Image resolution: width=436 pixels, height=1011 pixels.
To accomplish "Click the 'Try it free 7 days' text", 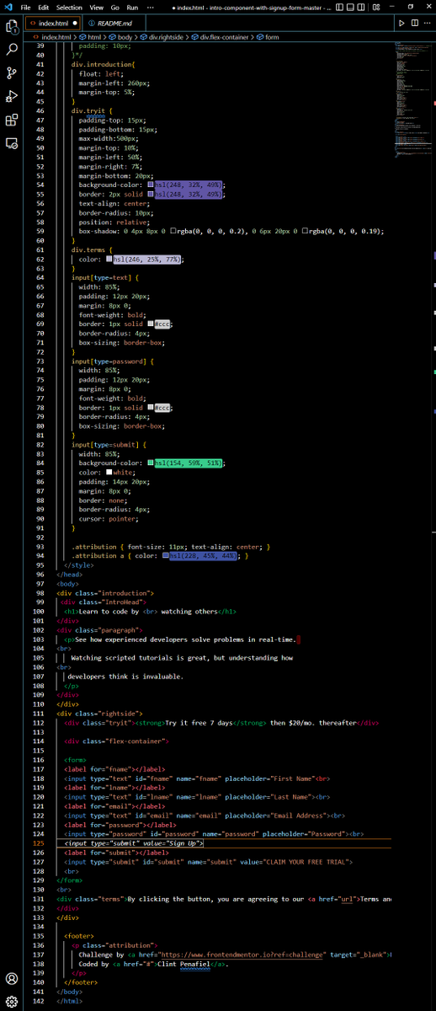I will (199, 723).
